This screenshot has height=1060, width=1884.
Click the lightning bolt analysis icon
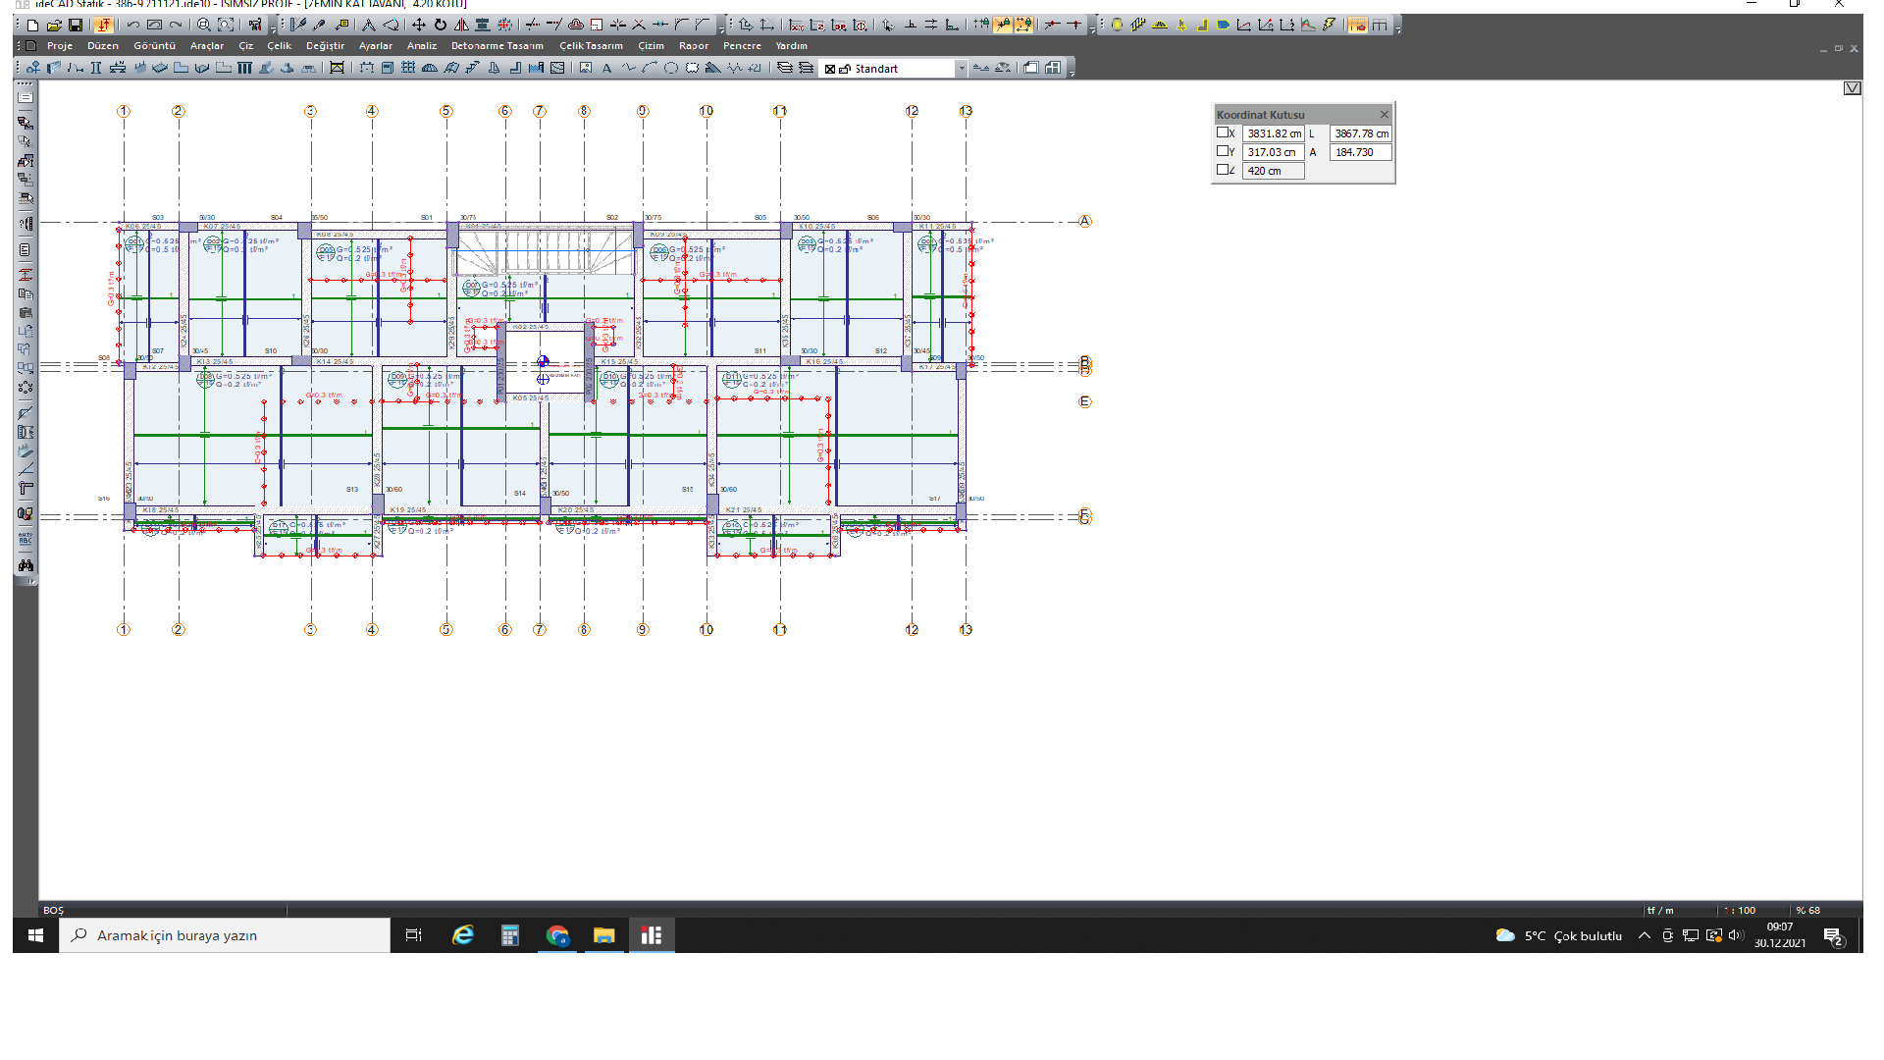tap(1329, 25)
